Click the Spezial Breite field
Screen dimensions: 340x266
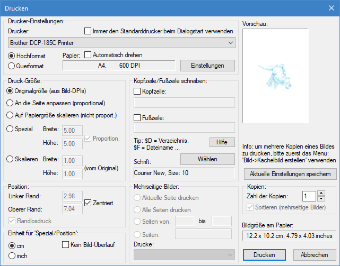[72, 131]
